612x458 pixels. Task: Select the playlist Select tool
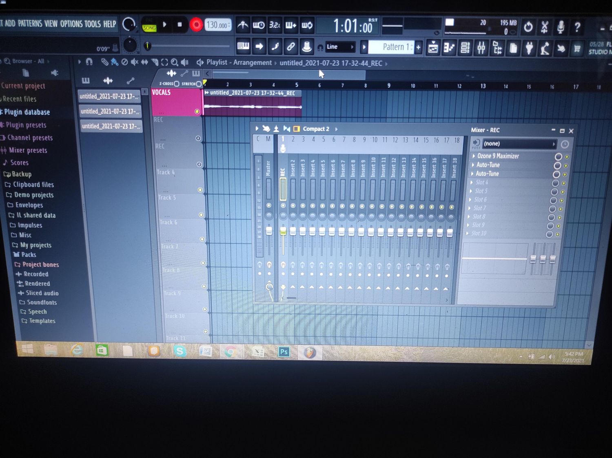164,62
